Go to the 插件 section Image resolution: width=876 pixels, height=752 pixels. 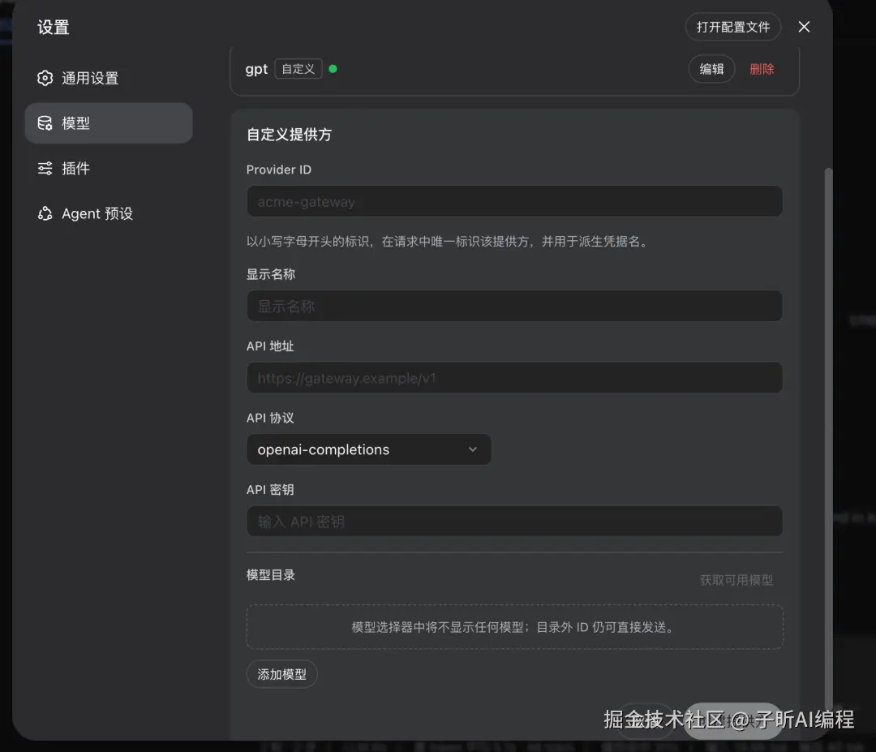coord(109,168)
